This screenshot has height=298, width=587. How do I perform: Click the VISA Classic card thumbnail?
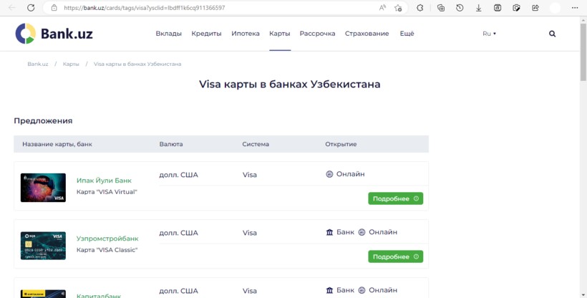pyautogui.click(x=43, y=245)
